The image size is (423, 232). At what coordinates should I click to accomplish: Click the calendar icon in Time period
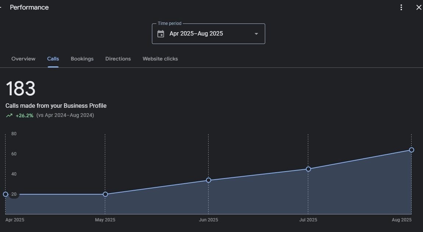161,34
